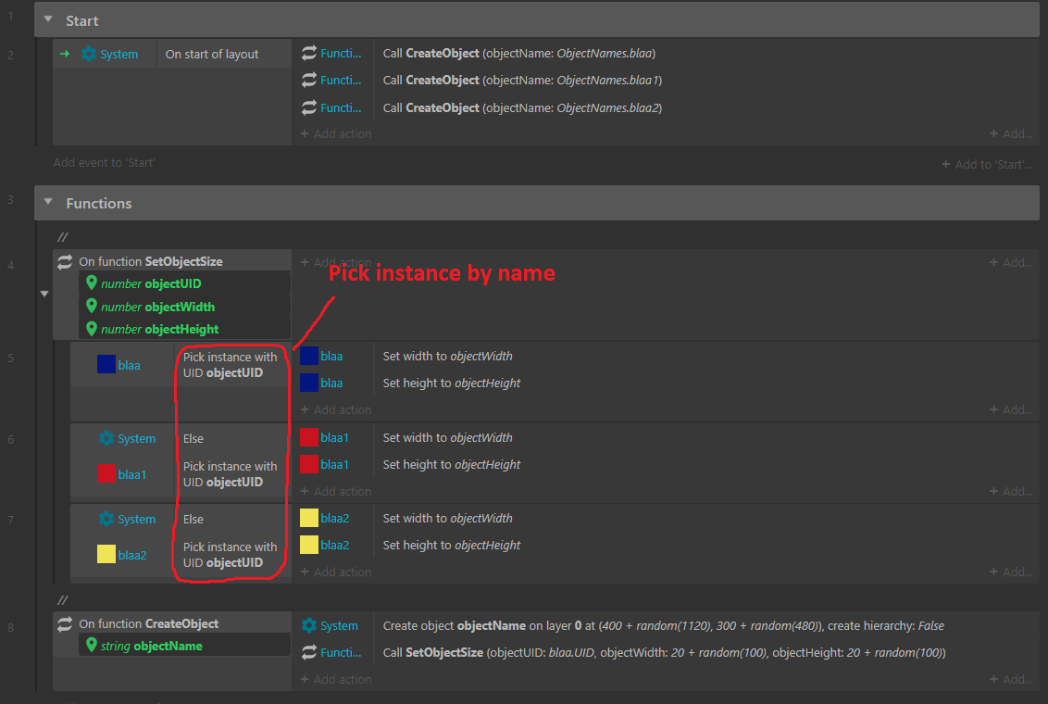
Task: Collapse the Start group triangle
Action: [48, 19]
